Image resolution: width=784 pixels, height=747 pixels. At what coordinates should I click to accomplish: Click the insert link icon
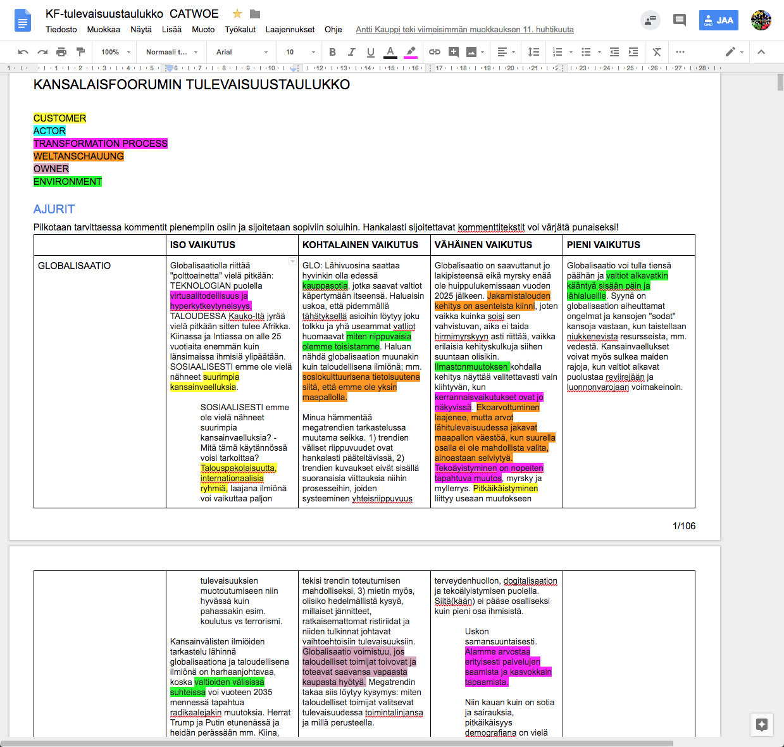[435, 52]
